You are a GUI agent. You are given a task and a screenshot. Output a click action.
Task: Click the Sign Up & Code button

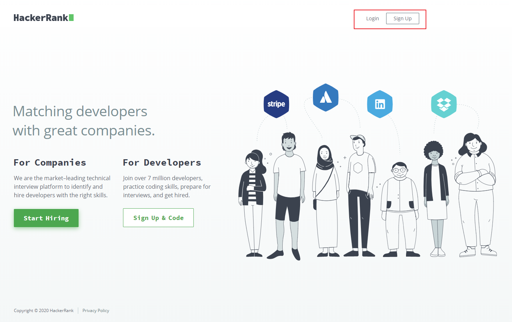coord(158,218)
